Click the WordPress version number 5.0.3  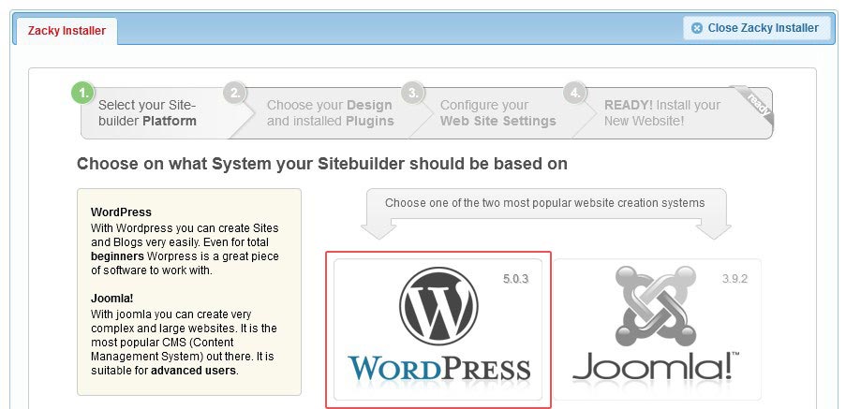pyautogui.click(x=516, y=279)
